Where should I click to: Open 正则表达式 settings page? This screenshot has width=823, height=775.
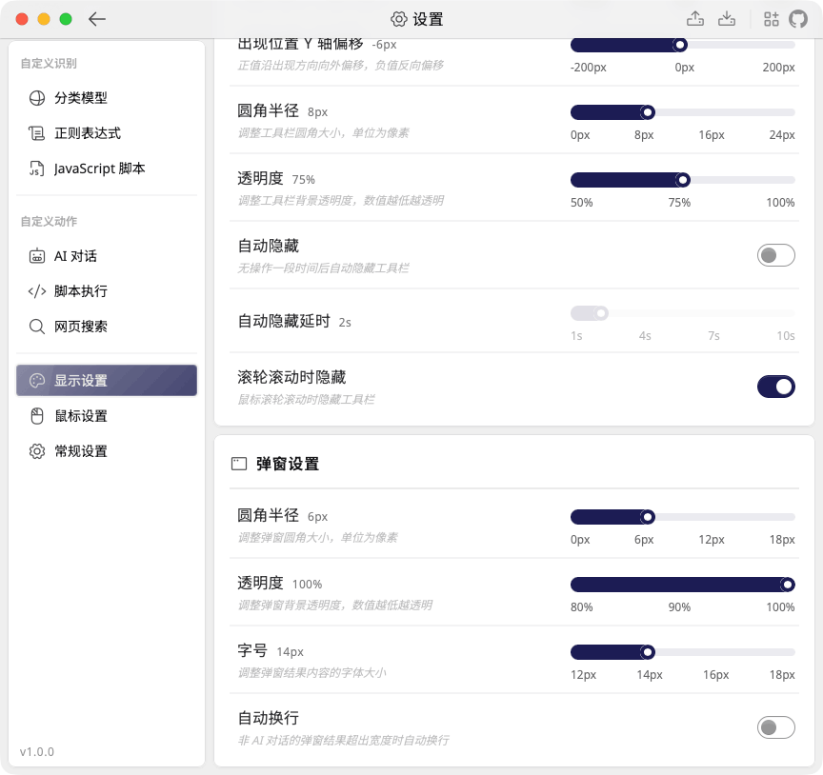(x=107, y=133)
